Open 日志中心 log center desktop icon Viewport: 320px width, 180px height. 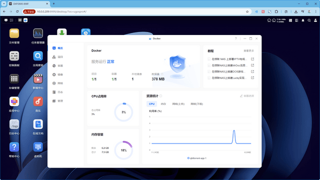click(14, 124)
